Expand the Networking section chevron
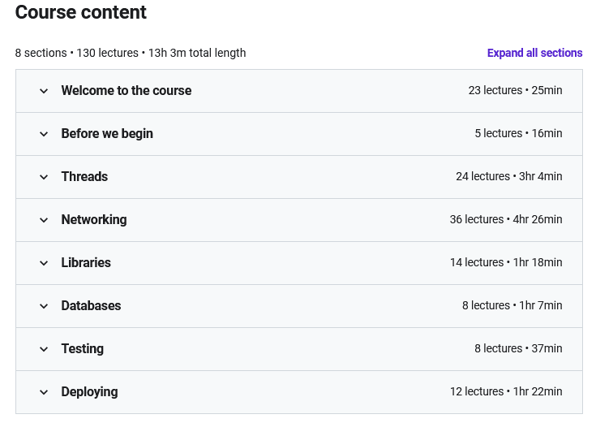 click(44, 220)
